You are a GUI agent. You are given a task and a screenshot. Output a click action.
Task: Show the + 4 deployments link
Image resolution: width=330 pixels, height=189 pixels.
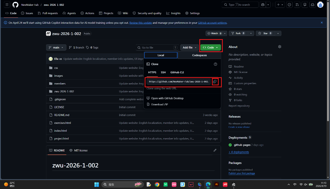239,152
